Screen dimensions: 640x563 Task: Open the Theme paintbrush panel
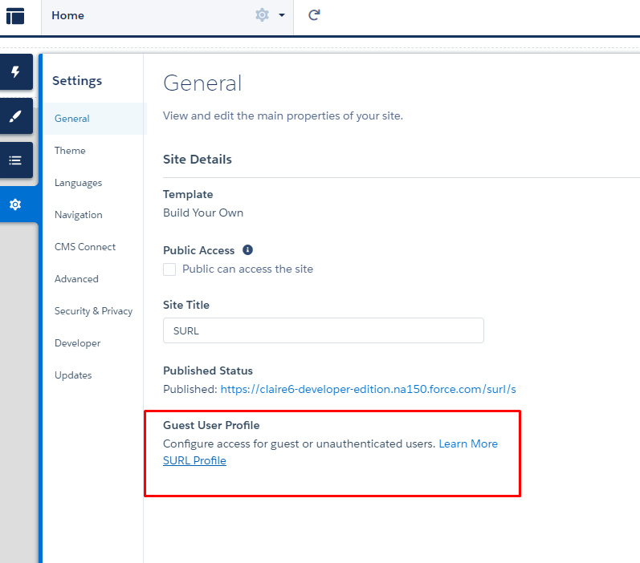pos(15,116)
